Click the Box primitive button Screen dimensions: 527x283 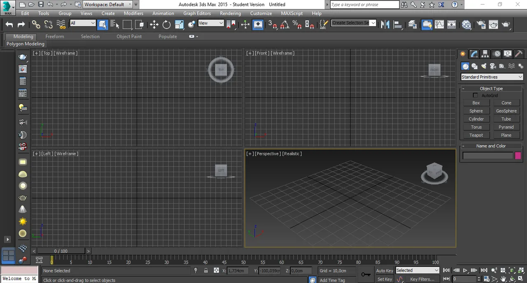(476, 103)
